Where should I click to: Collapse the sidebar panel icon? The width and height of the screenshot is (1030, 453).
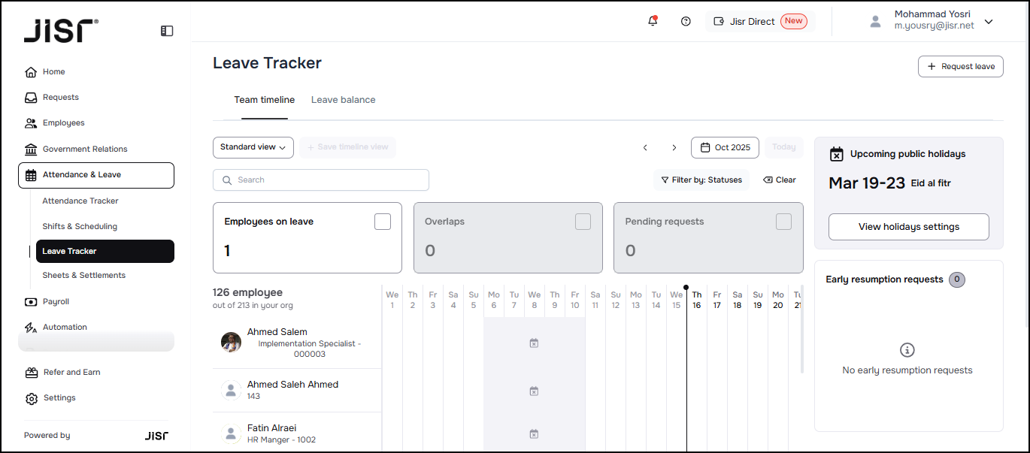point(167,31)
